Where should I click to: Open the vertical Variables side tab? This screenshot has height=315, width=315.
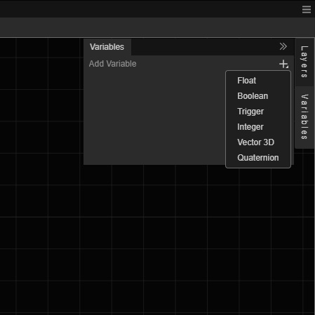click(304, 117)
